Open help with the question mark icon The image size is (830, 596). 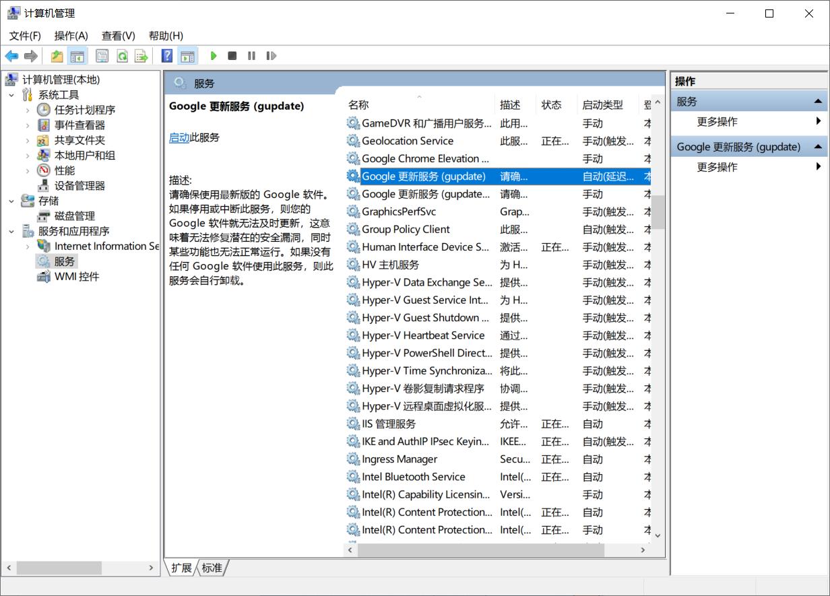tap(167, 56)
